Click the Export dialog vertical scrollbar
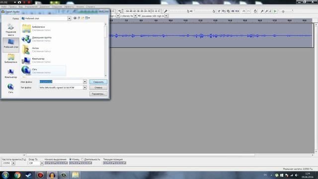318x179 pixels. point(105,50)
